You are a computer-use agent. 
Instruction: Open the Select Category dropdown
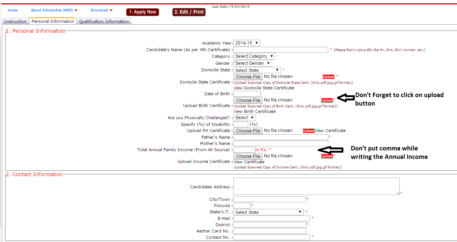tap(254, 56)
